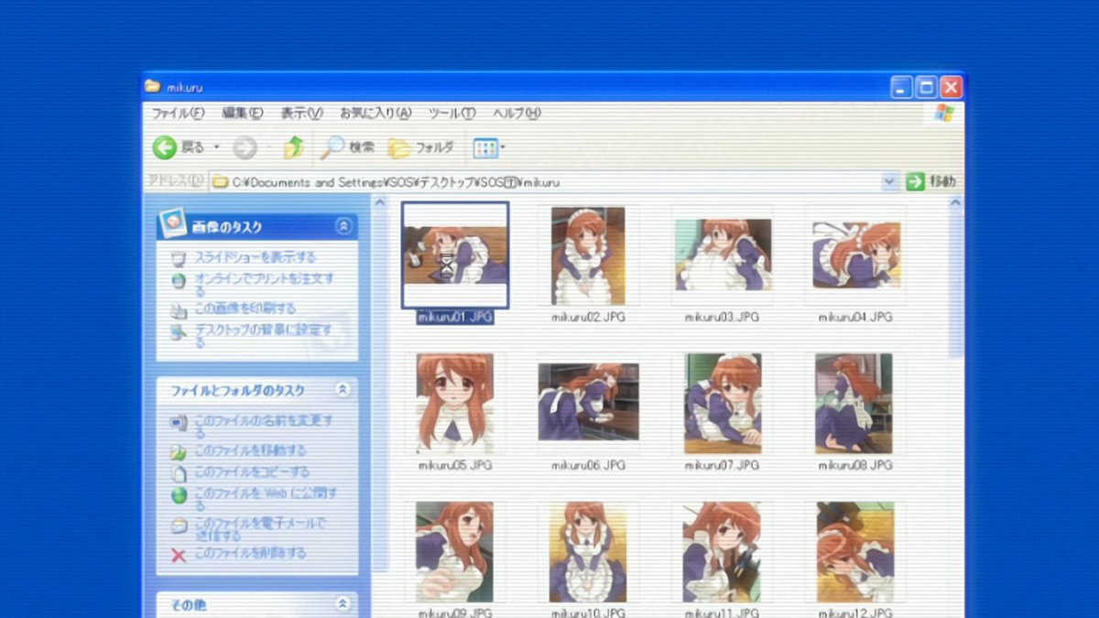Open the ツール(T) menu
This screenshot has width=1099, height=618.
point(452,114)
